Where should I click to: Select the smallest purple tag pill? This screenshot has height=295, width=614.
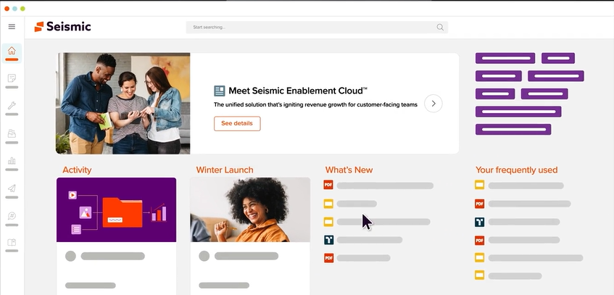(x=558, y=58)
